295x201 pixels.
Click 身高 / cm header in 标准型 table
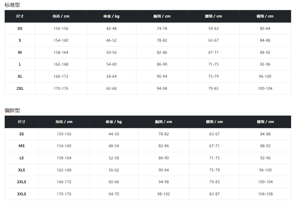point(61,16)
